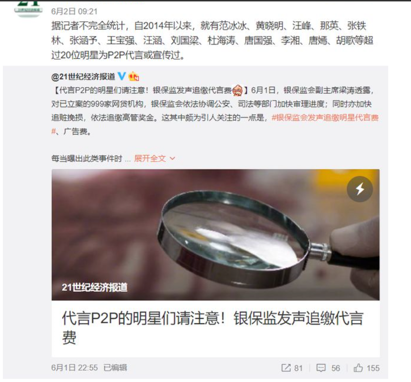Click the 6月1日 22:55 original post timestamp
The height and width of the screenshot is (382, 411).
(x=74, y=368)
